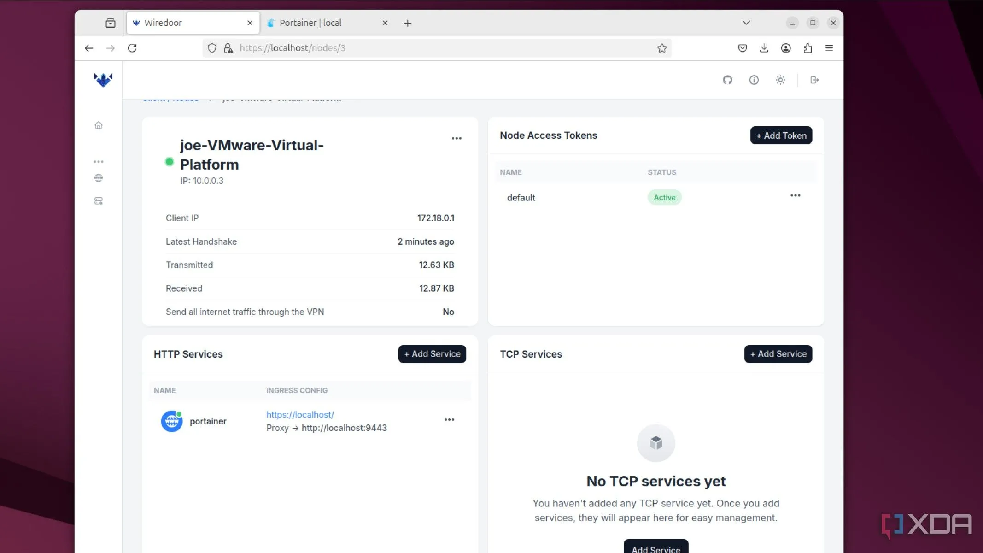Image resolution: width=983 pixels, height=553 pixels.
Task: Click the default token name
Action: point(521,198)
